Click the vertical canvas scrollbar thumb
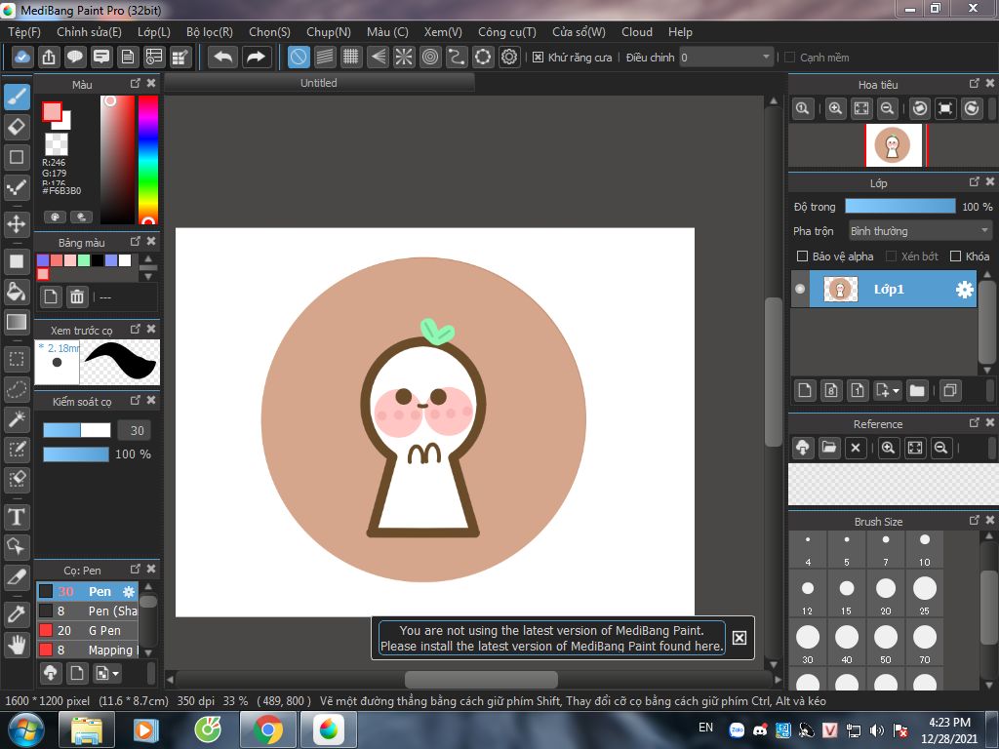999x749 pixels. point(774,372)
